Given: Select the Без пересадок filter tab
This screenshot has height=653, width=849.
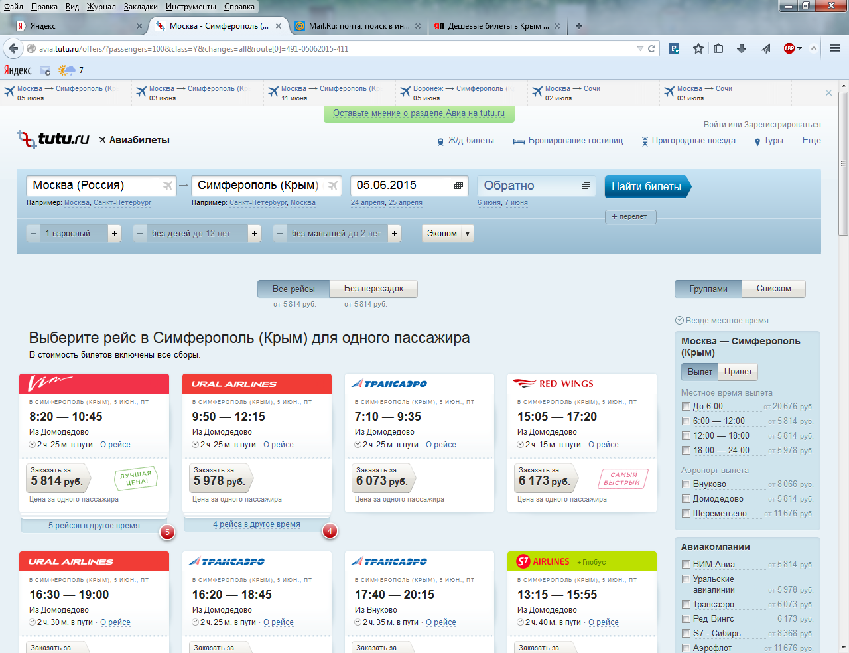Looking at the screenshot, I should [374, 289].
